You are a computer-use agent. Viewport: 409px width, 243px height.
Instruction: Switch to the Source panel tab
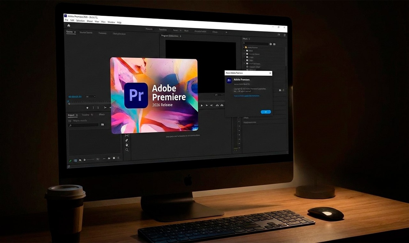pos(69,32)
